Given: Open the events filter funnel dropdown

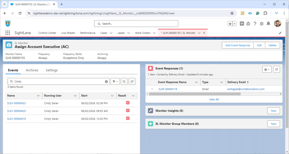Looking at the screenshot, I should pos(115,81).
